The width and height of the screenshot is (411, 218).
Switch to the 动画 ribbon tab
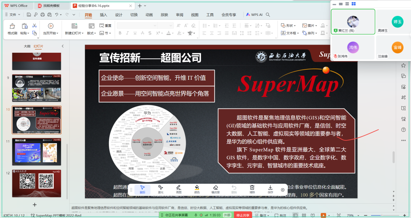[x=149, y=15]
